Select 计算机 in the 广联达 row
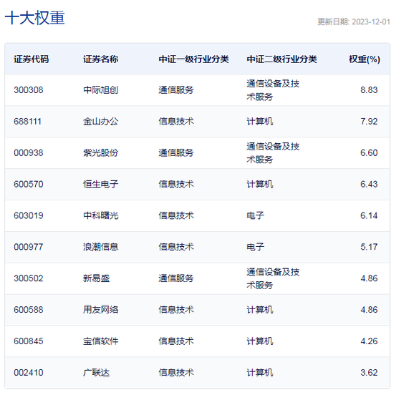The width and height of the screenshot is (394, 395). pyautogui.click(x=260, y=373)
